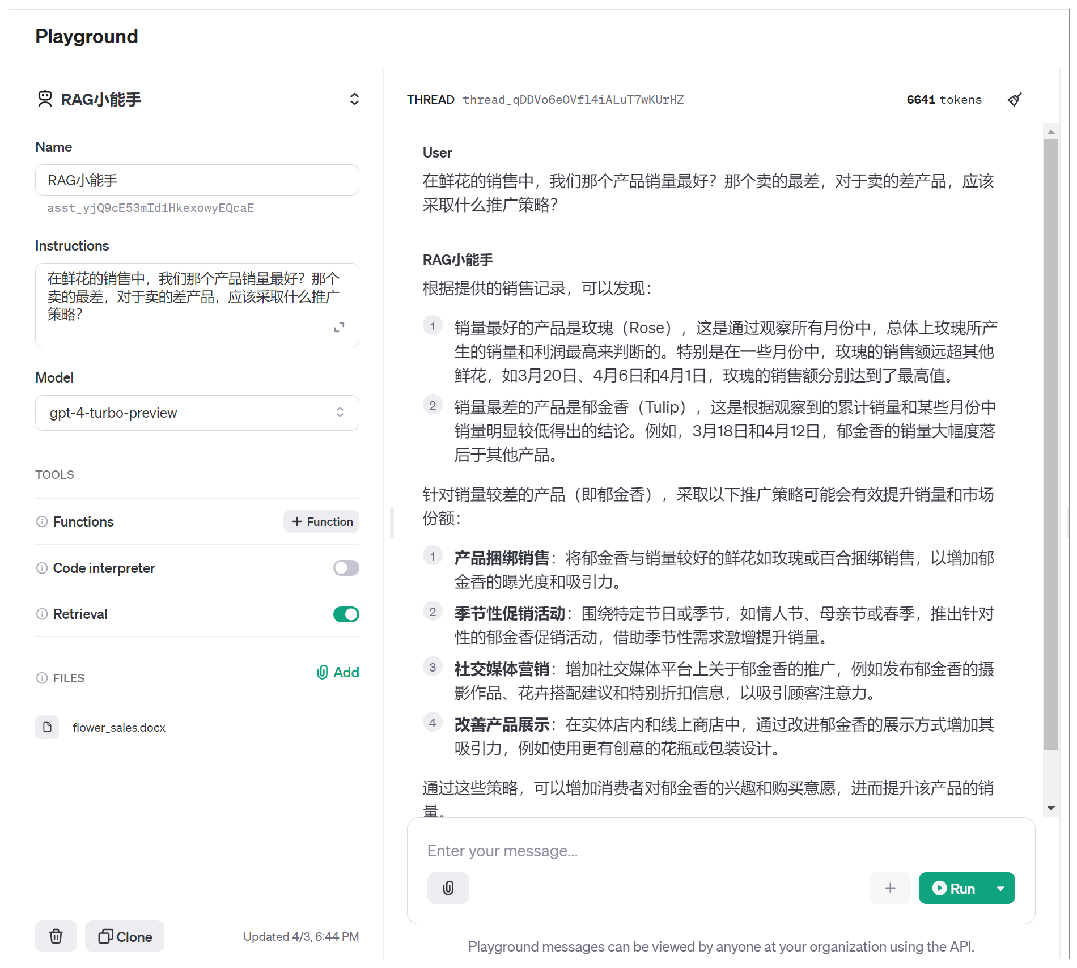Click the info icon beside Functions
This screenshot has width=1077, height=968.
click(42, 521)
